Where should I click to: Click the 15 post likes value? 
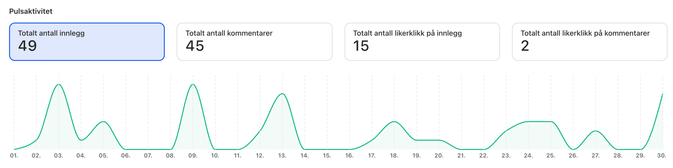(361, 46)
